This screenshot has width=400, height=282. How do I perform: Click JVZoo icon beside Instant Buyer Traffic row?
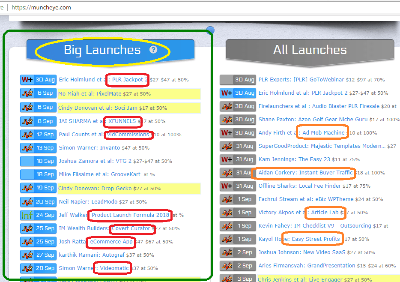tap(227, 173)
